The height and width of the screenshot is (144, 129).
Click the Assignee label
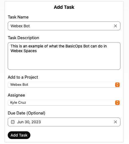click(x=16, y=95)
